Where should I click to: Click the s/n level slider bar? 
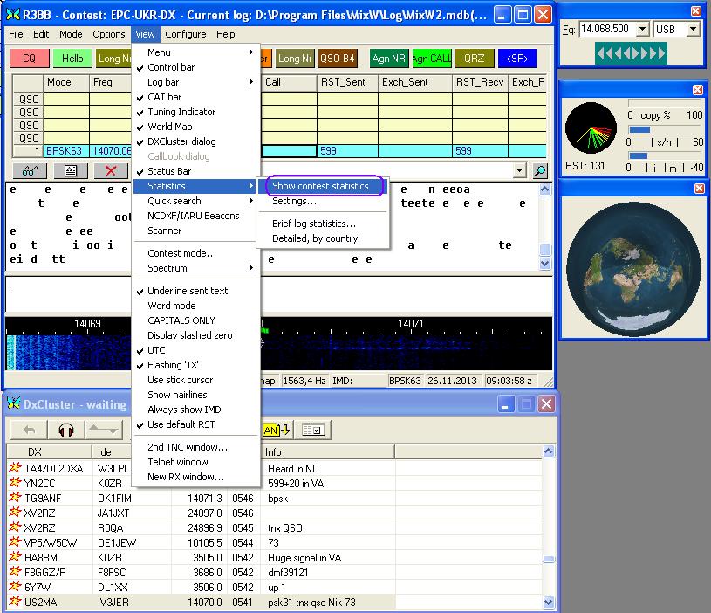(662, 130)
